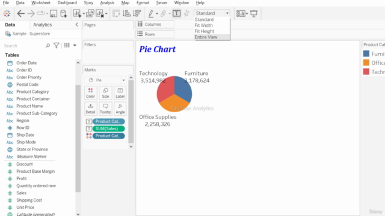385x216 pixels.
Task: Select the Product Category field
Action: pyautogui.click(x=32, y=92)
